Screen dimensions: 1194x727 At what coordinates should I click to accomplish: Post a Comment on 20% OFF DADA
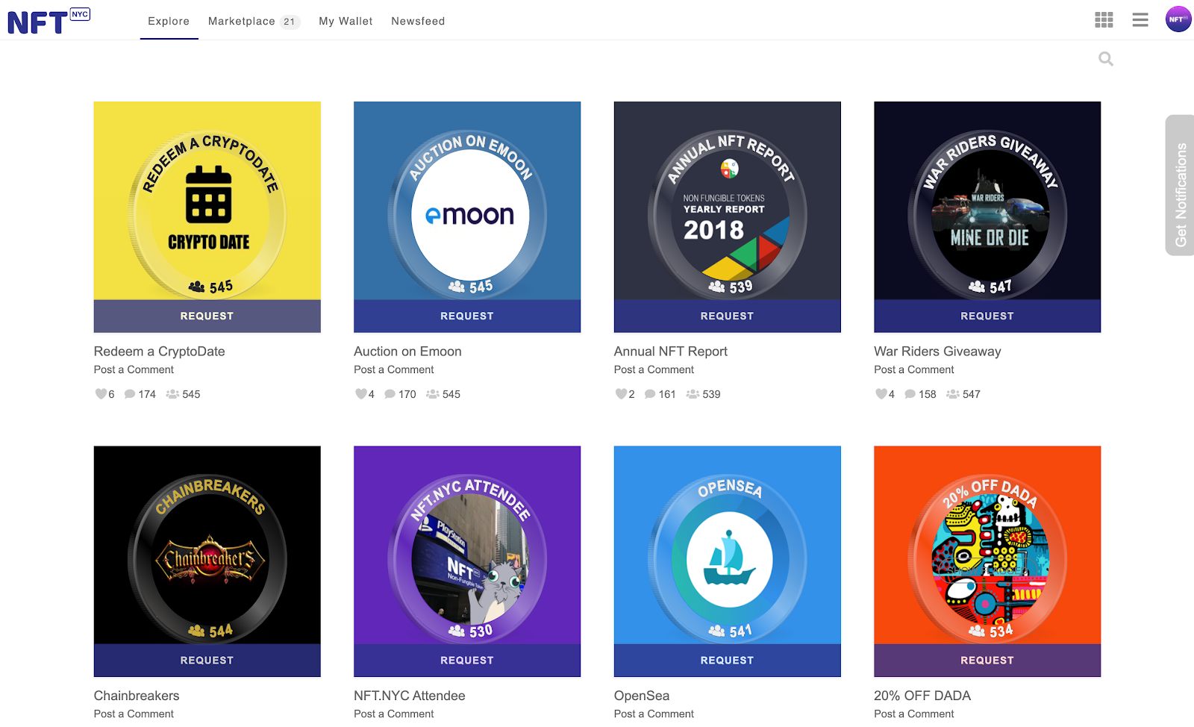[x=914, y=714]
